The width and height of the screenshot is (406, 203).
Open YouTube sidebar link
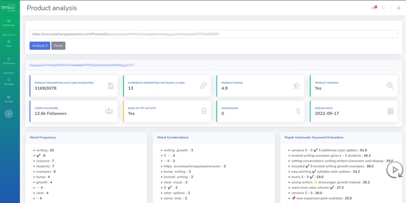(9, 99)
